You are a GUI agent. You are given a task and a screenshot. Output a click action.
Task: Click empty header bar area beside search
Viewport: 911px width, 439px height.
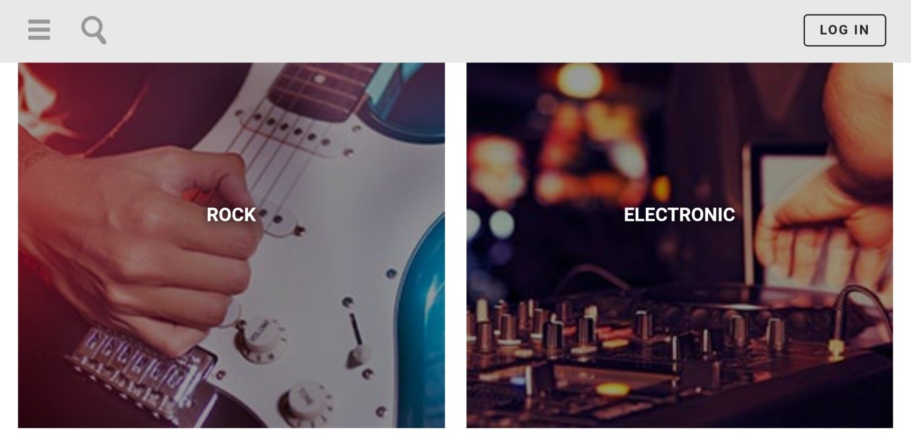coord(454,30)
